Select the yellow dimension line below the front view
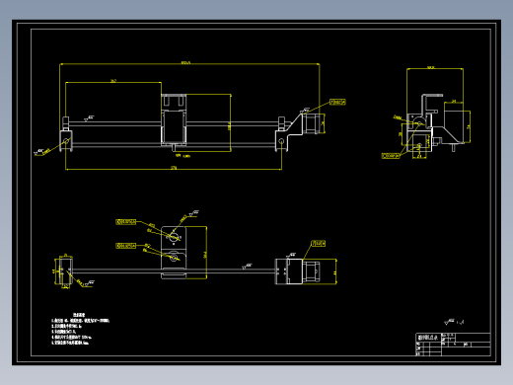 pyautogui.click(x=174, y=169)
